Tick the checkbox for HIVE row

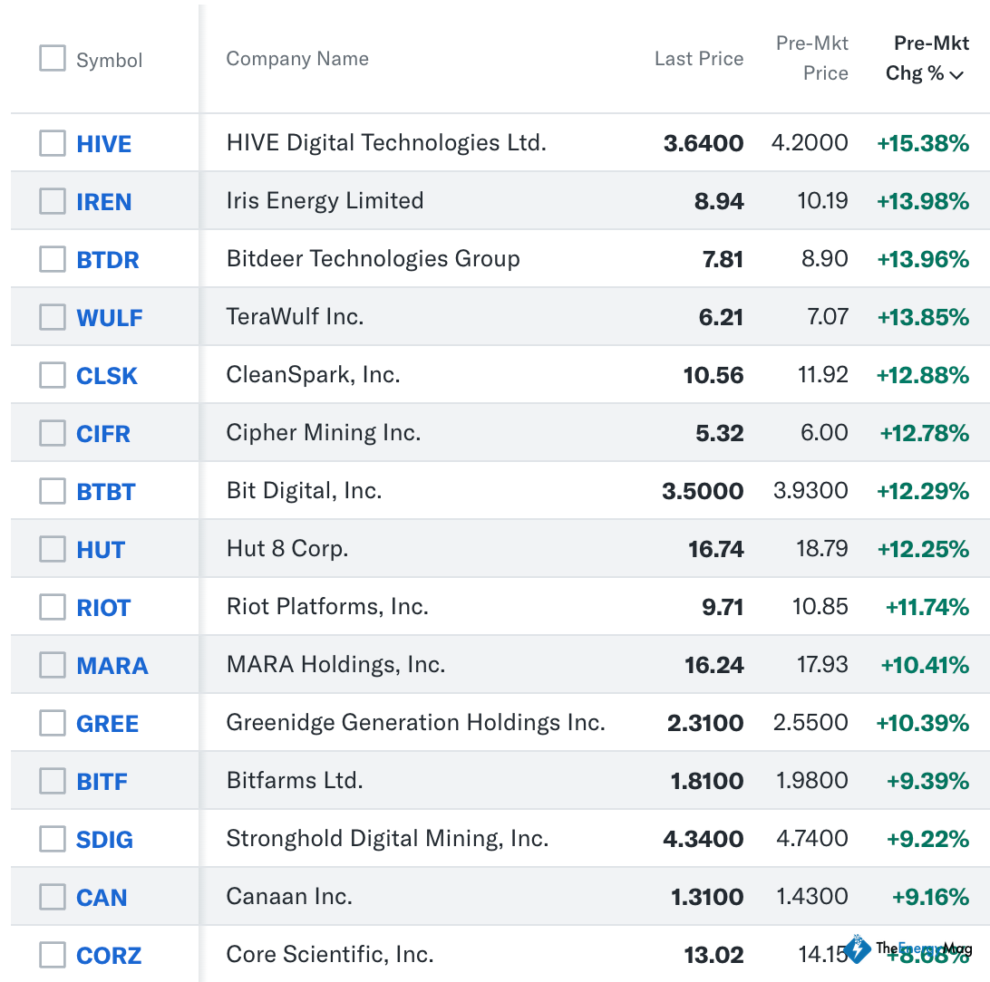53,143
